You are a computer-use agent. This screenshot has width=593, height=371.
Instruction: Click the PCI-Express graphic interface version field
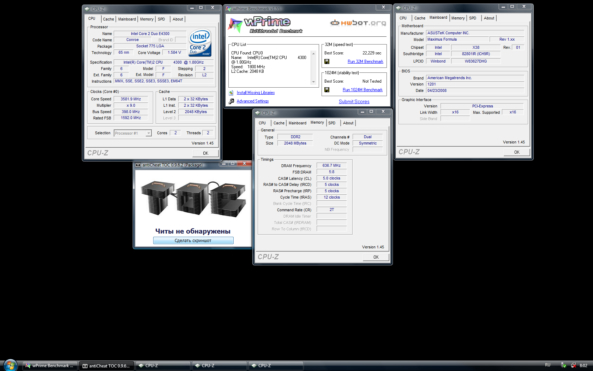click(483, 106)
